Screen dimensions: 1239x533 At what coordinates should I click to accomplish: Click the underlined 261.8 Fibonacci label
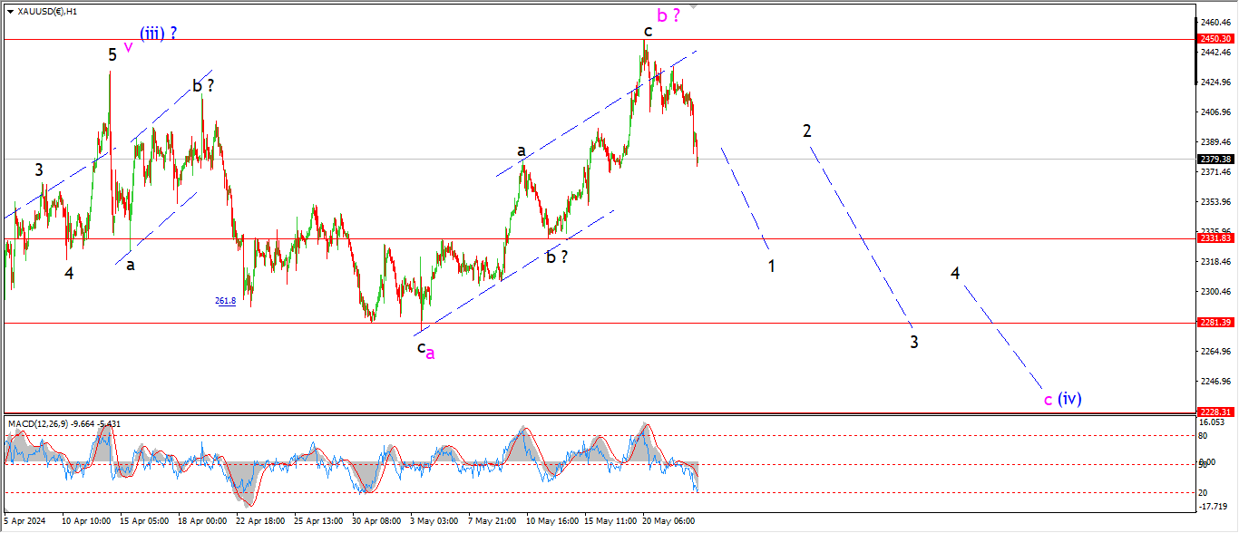point(226,301)
